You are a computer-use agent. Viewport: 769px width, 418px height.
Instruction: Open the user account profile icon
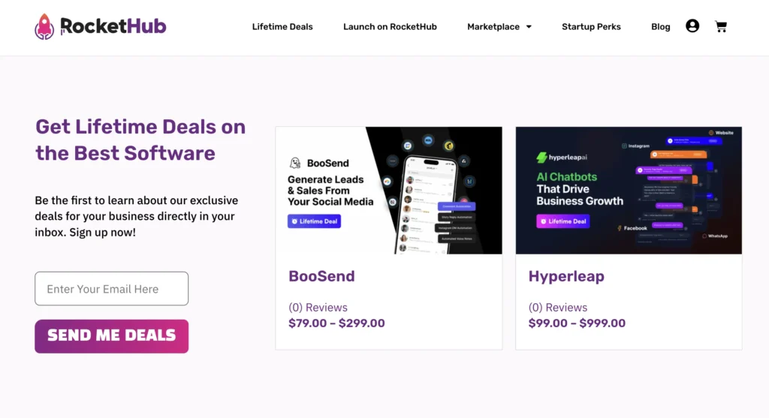692,26
